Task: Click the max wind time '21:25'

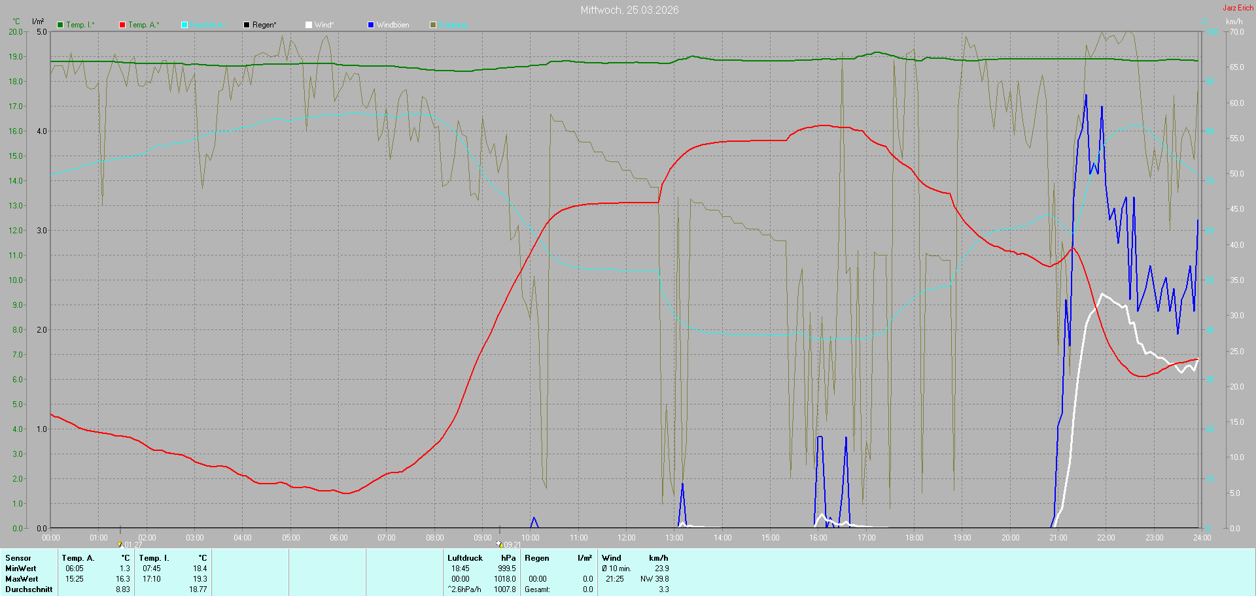Action: 615,579
